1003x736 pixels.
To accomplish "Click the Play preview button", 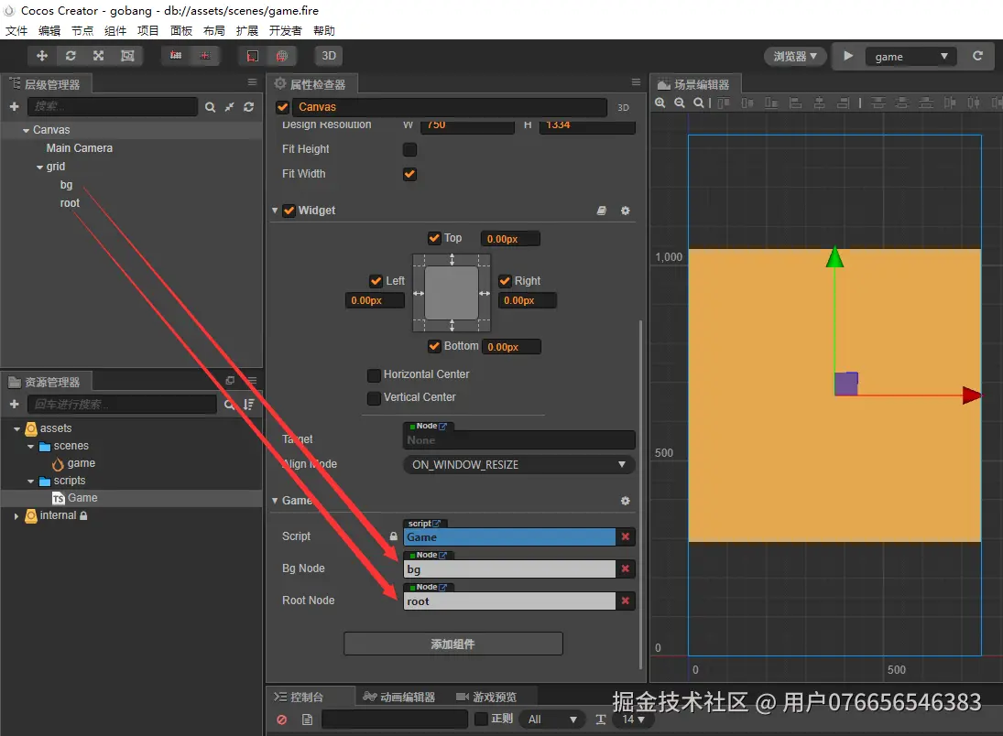I will [x=848, y=56].
